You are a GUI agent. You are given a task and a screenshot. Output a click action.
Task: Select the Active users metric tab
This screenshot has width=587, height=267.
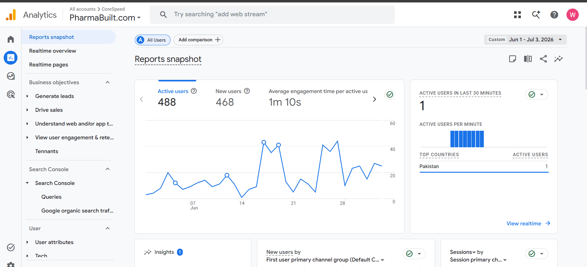[x=177, y=97]
